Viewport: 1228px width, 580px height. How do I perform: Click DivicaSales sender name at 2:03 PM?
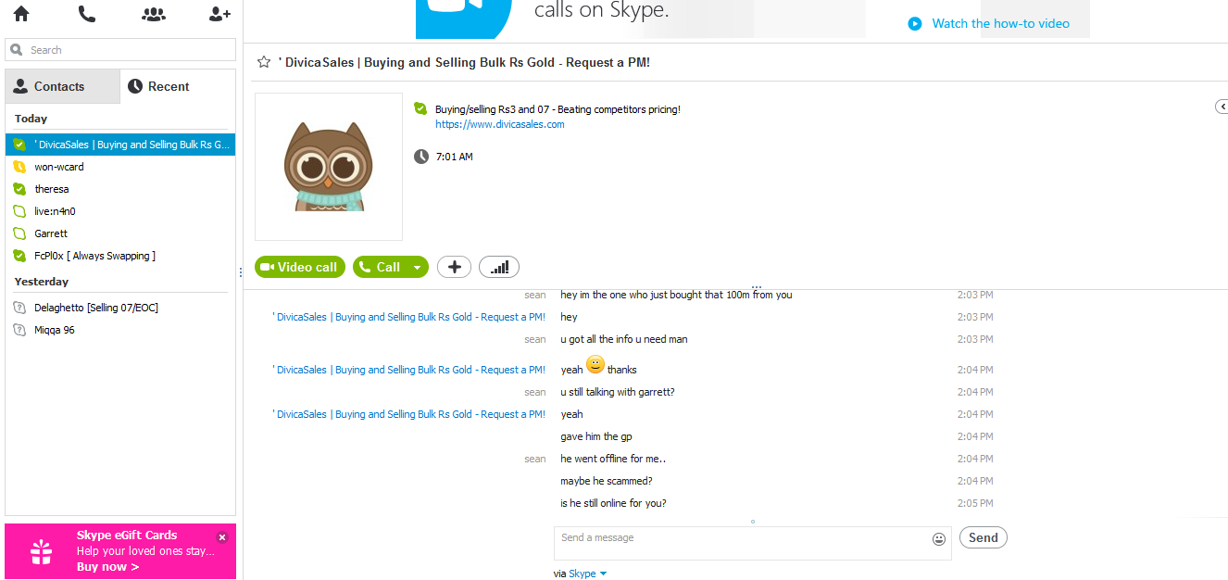409,317
